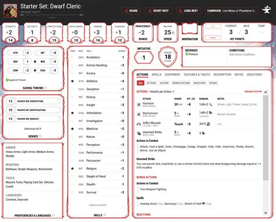Click the Warhammer bludgeoning damage type icon
Image resolution: width=276 pixels, height=222 pixels.
[211, 113]
